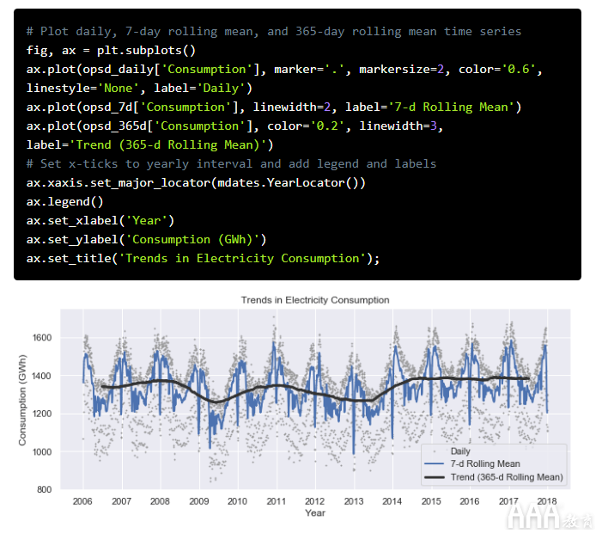Click the "ax.legend()" code line
The width and height of the screenshot is (602, 534).
click(65, 201)
